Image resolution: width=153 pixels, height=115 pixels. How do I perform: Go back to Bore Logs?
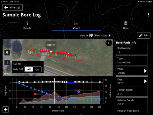pos(12,7)
